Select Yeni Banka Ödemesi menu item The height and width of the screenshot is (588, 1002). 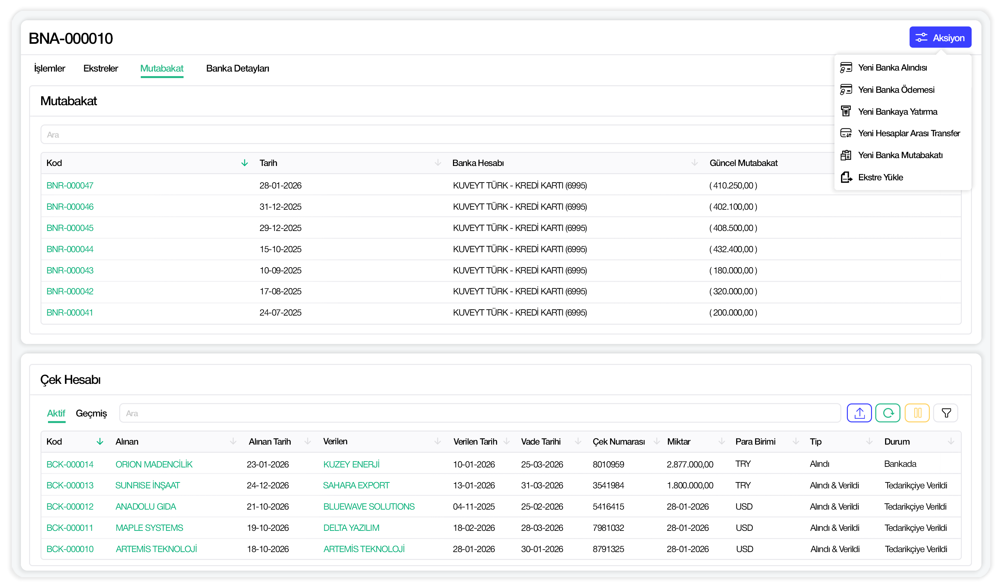[x=896, y=90]
